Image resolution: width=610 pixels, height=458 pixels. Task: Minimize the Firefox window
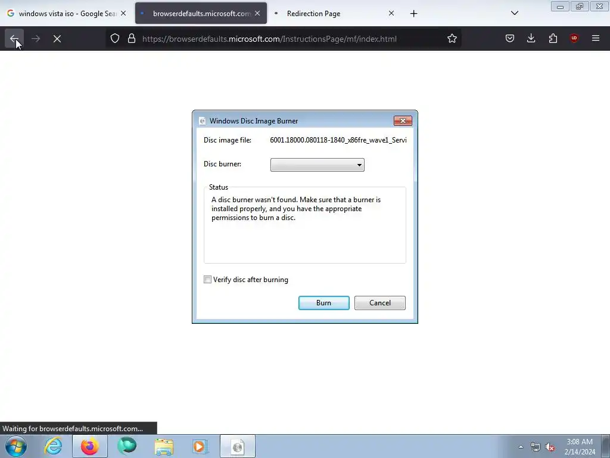pyautogui.click(x=560, y=6)
